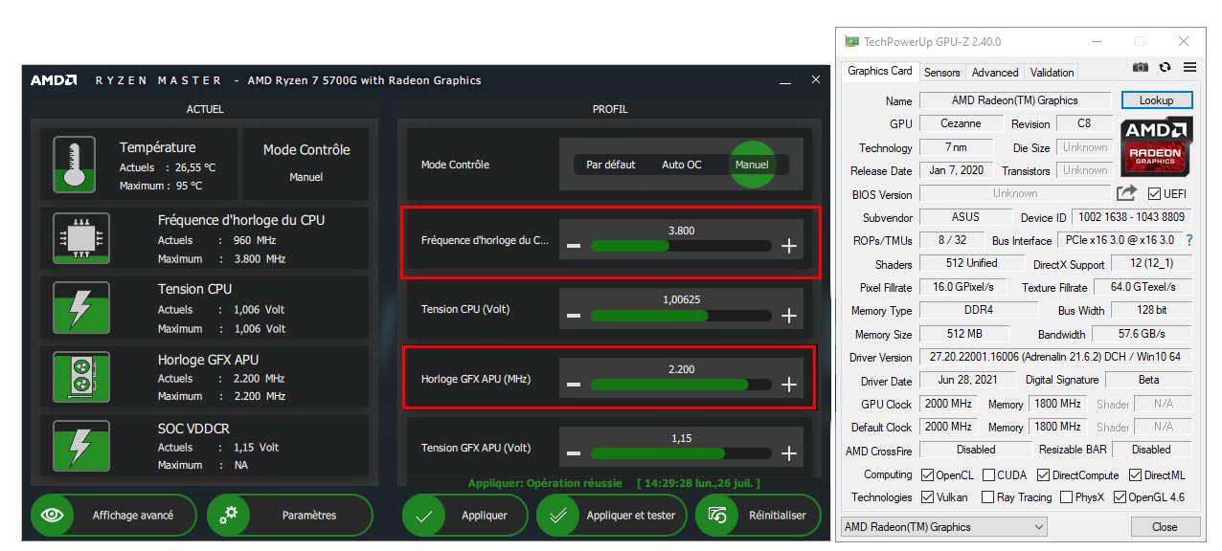Click the Réinitialiser button
This screenshot has height=551, width=1222.
[x=758, y=516]
